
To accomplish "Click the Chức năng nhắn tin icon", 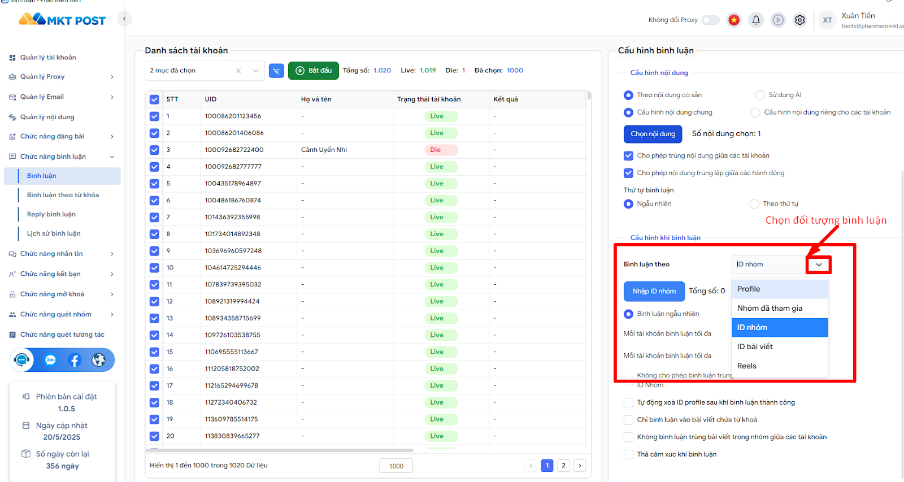I will (12, 254).
